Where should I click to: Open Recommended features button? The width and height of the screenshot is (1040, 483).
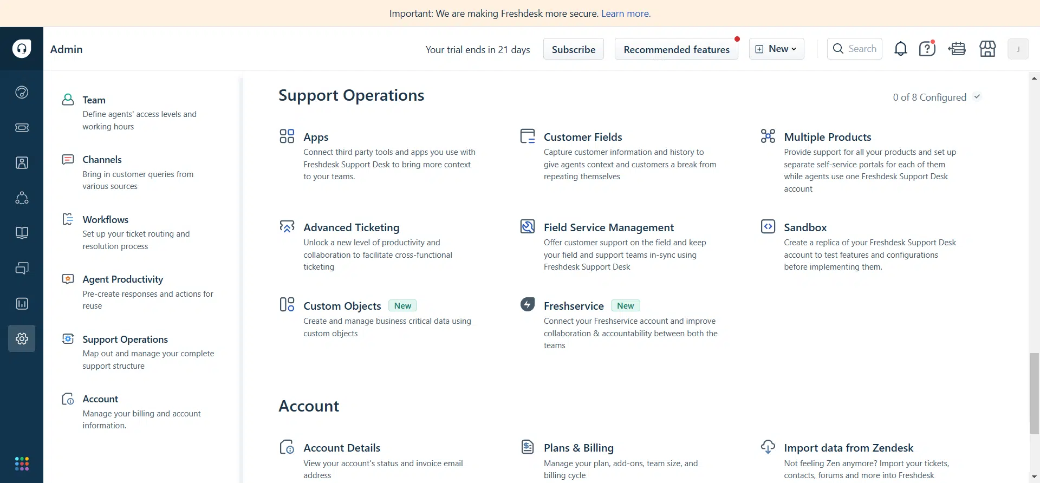(x=676, y=49)
